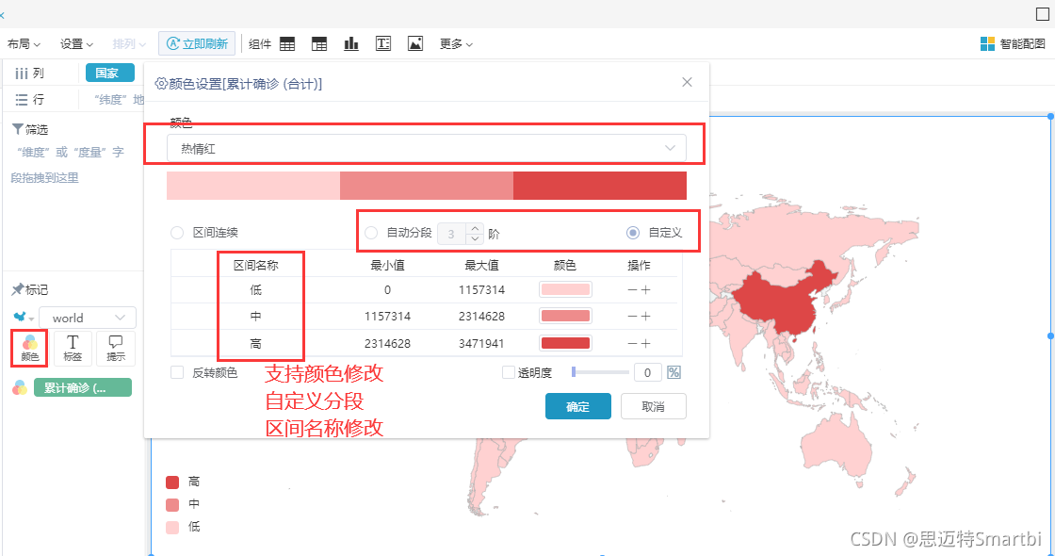Select the 自动分段 radio button
Image resolution: width=1055 pixels, height=556 pixels.
tap(370, 232)
